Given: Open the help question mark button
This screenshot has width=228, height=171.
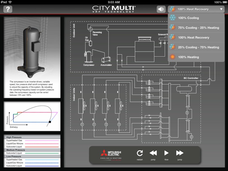Looking at the screenshot, I should click(x=8, y=9).
